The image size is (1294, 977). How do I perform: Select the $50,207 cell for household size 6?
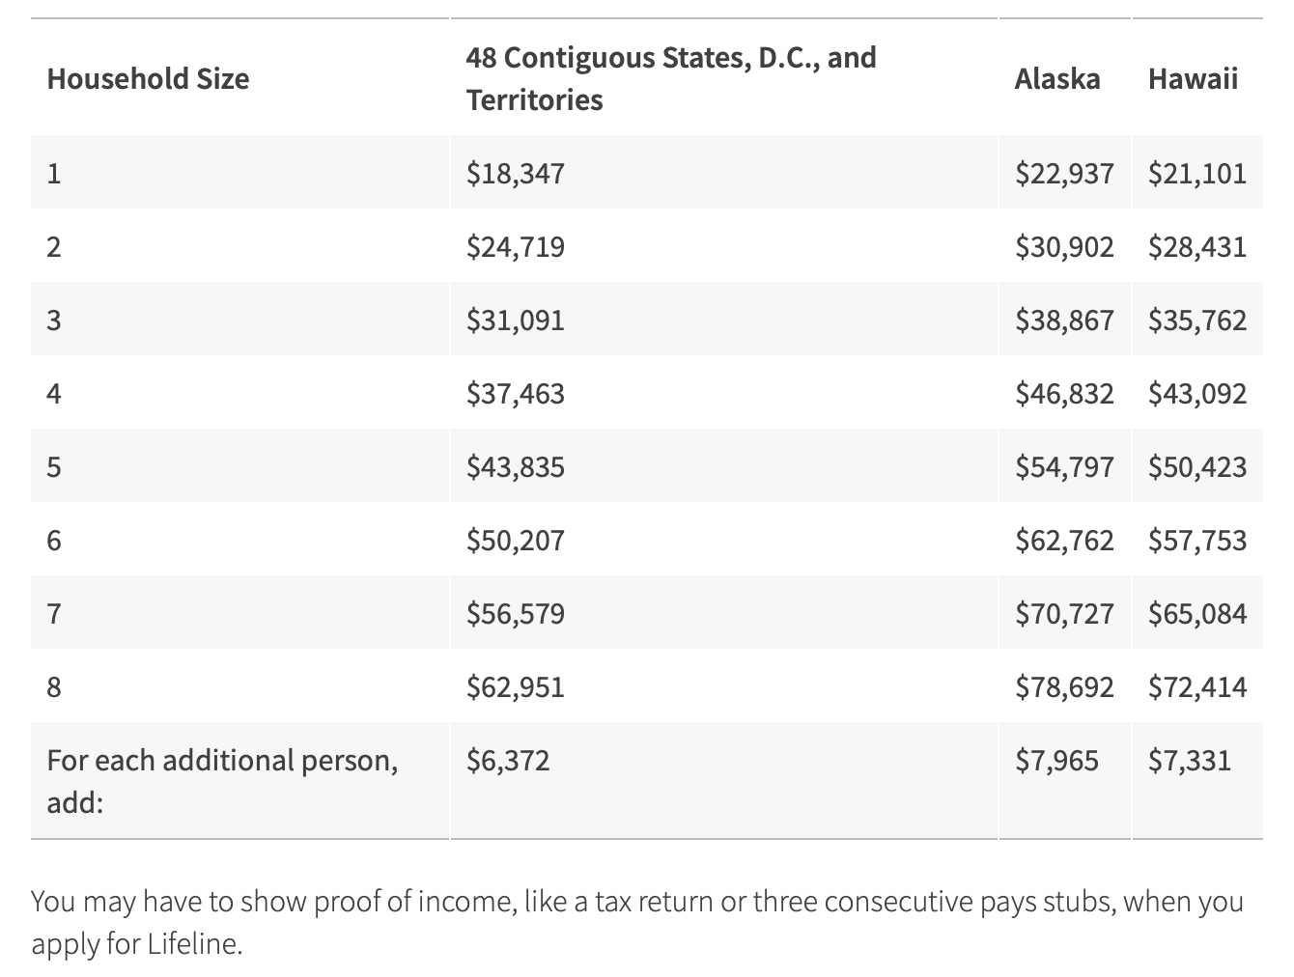[x=516, y=540]
